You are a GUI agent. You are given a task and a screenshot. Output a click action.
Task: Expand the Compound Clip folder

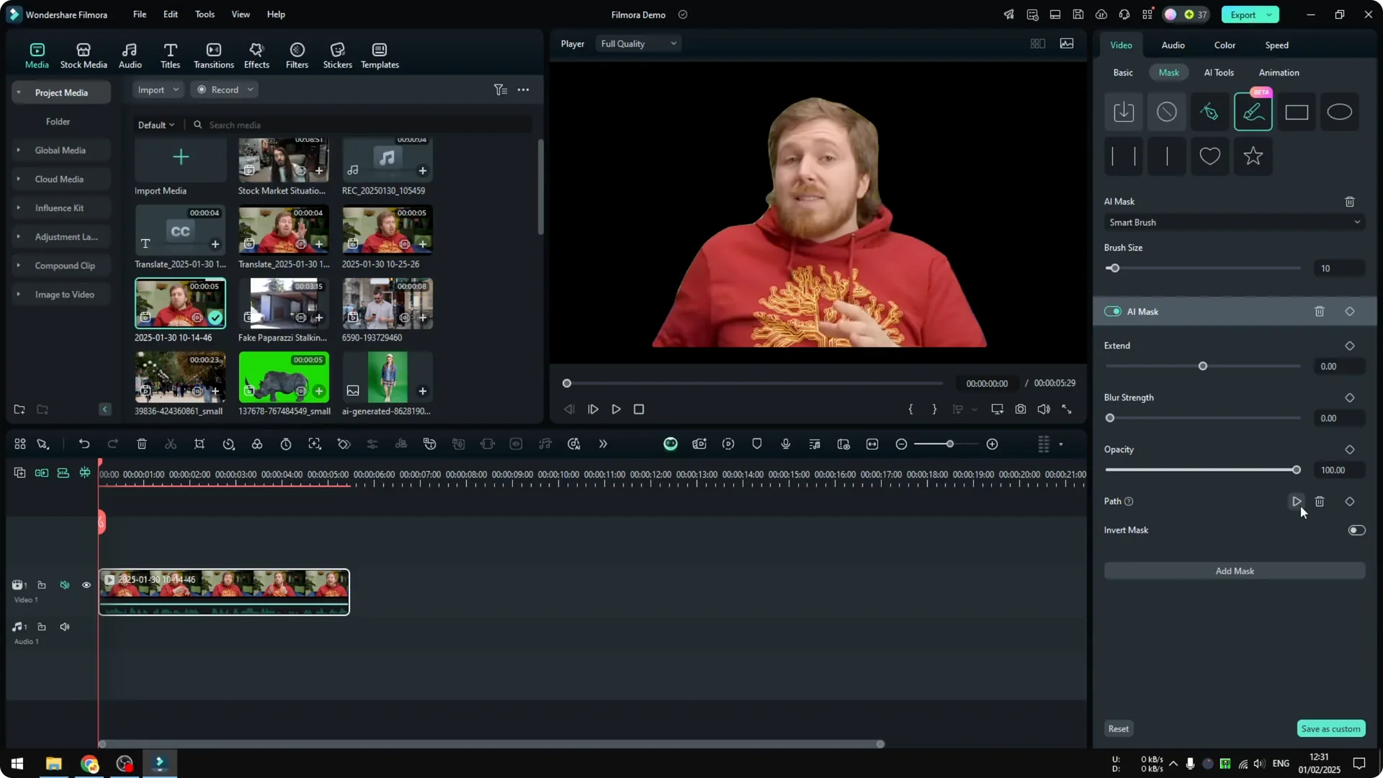[x=18, y=265]
